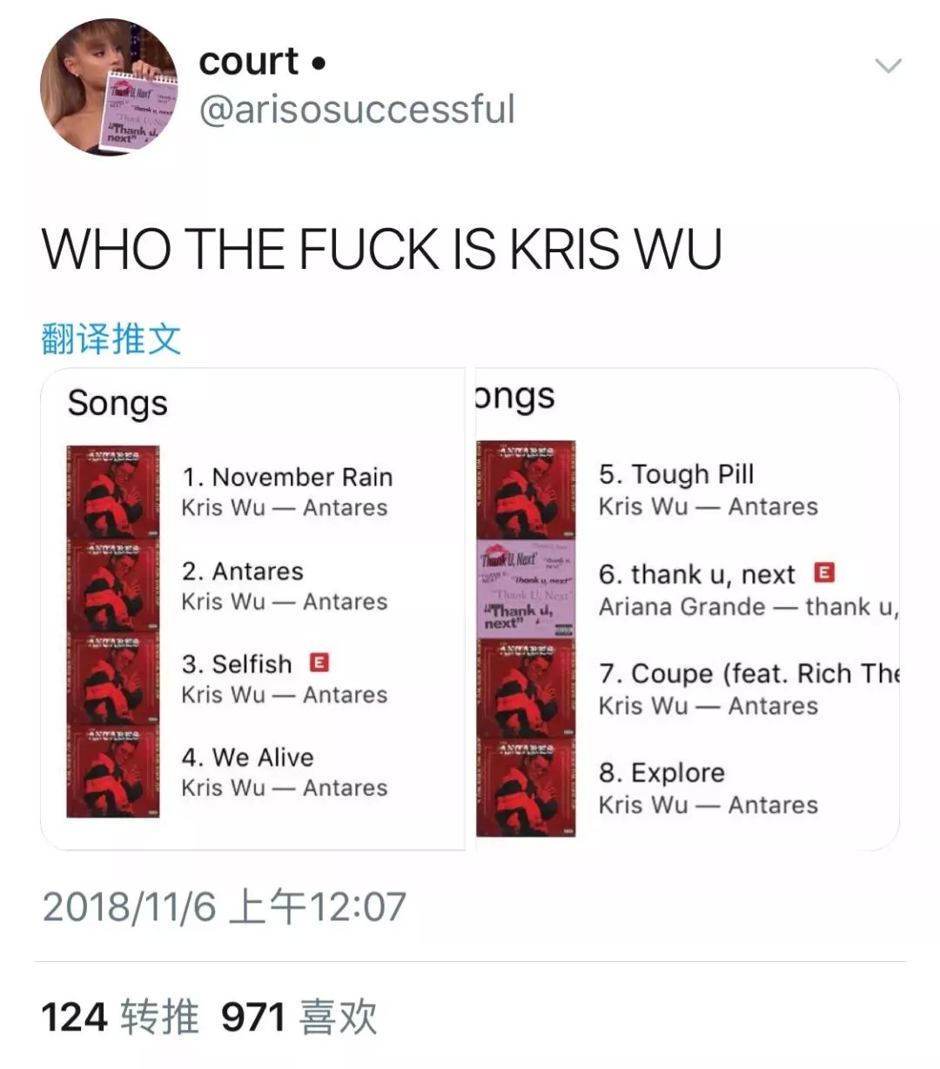View the 124 转推 retweets list

click(x=120, y=1017)
